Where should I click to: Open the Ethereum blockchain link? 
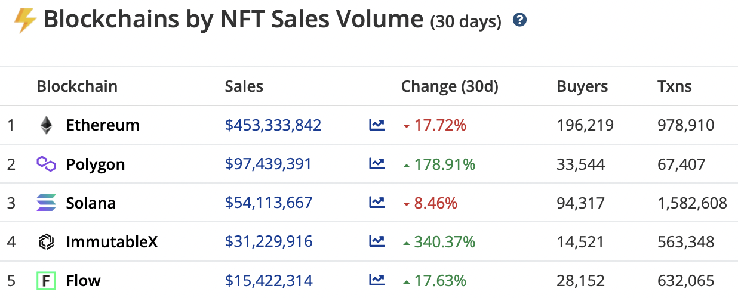point(103,125)
